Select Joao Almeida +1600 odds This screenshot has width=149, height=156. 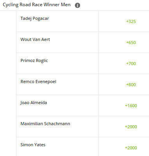pyautogui.click(x=131, y=106)
